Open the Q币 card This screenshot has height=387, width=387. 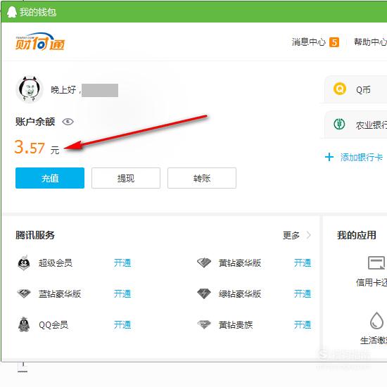(x=355, y=89)
